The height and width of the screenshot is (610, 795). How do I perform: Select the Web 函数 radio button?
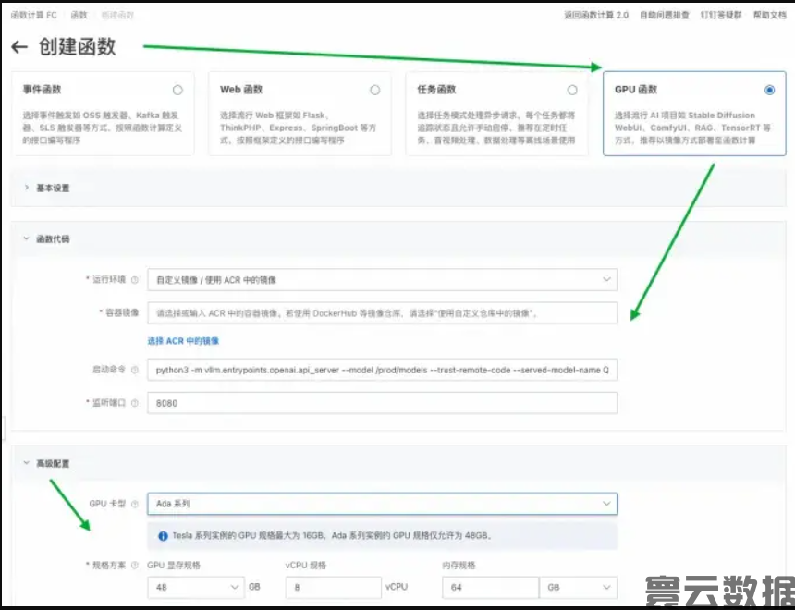(x=374, y=90)
